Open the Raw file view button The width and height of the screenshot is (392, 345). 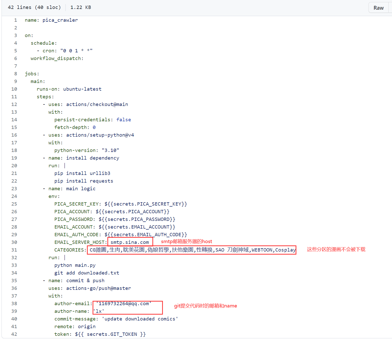click(378, 8)
